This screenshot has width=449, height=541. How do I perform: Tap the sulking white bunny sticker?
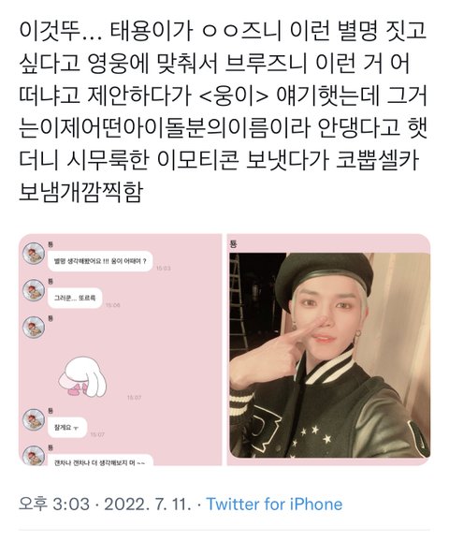[82, 377]
